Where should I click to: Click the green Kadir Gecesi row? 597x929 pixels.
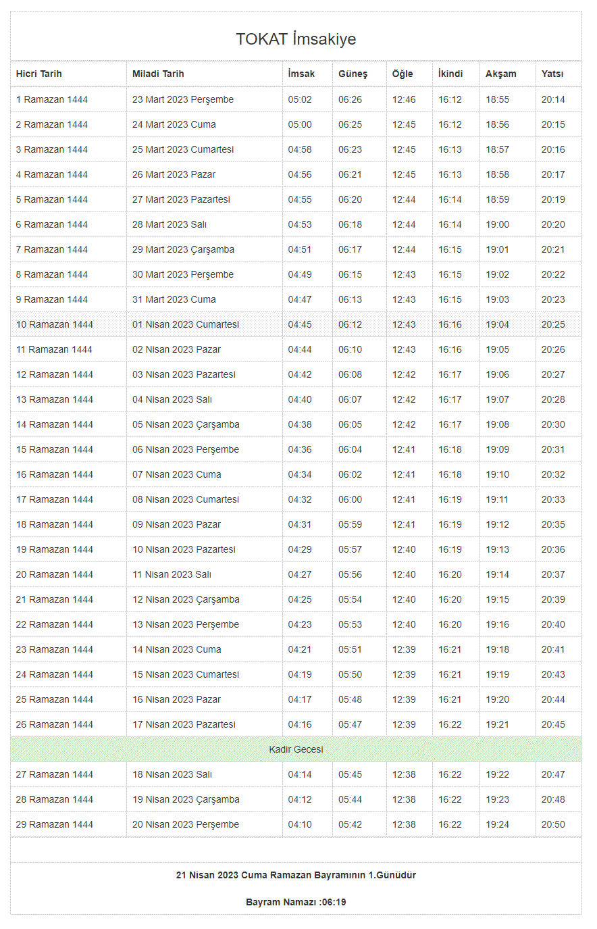pos(296,749)
